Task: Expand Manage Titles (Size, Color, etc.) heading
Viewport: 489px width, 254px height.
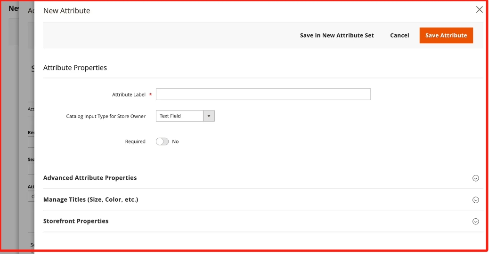Action: [90, 199]
